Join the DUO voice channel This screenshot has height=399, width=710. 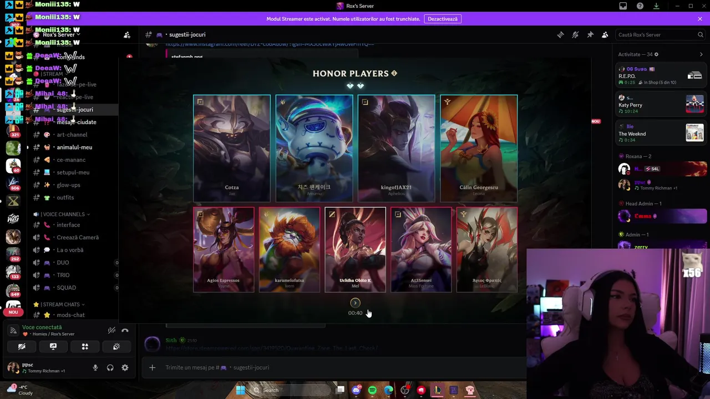(75, 263)
